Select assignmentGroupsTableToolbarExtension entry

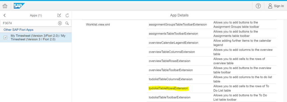click(178, 24)
